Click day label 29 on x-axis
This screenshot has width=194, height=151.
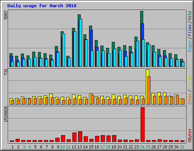(171, 147)
